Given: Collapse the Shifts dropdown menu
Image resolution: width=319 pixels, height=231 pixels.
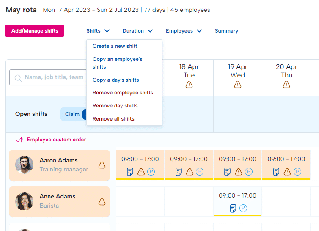Looking at the screenshot, I should (98, 31).
